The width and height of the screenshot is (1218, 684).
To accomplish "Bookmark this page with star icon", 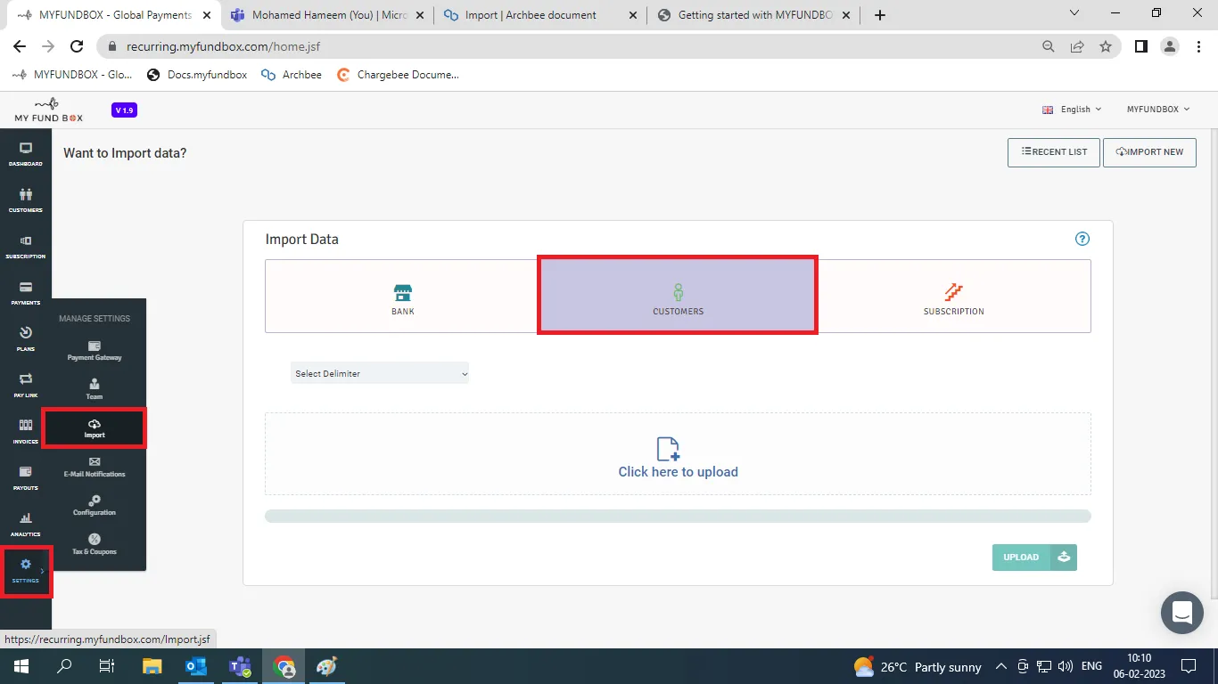I will click(1106, 46).
